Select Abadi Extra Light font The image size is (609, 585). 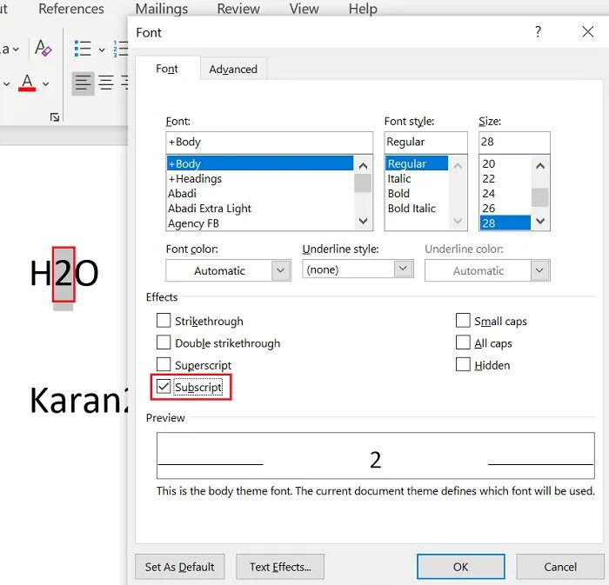click(260, 209)
